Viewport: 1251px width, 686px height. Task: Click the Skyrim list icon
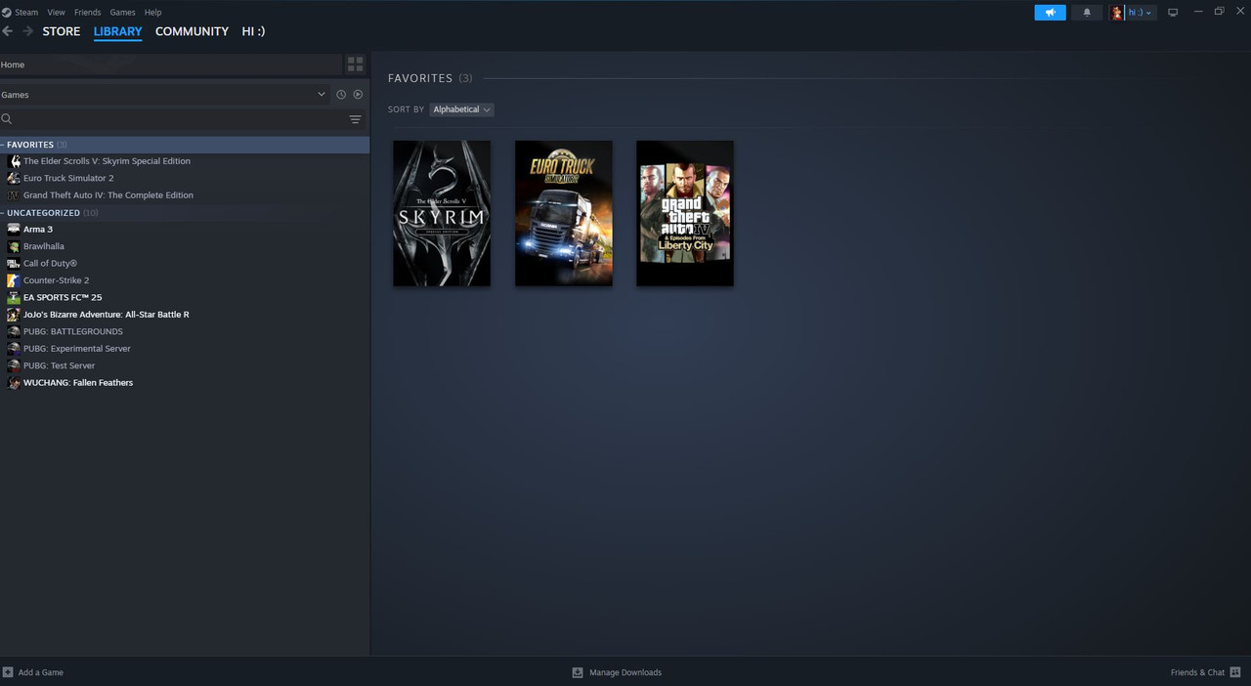pos(14,161)
